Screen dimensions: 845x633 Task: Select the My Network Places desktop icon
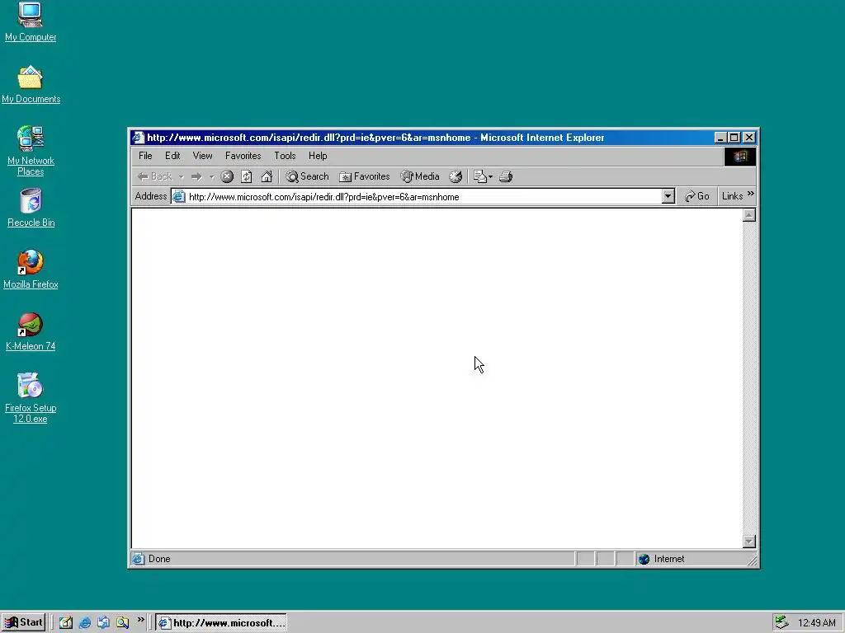(31, 151)
